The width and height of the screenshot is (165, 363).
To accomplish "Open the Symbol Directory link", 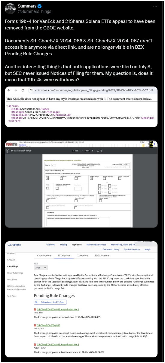I will pyautogui.click(x=132, y=249).
